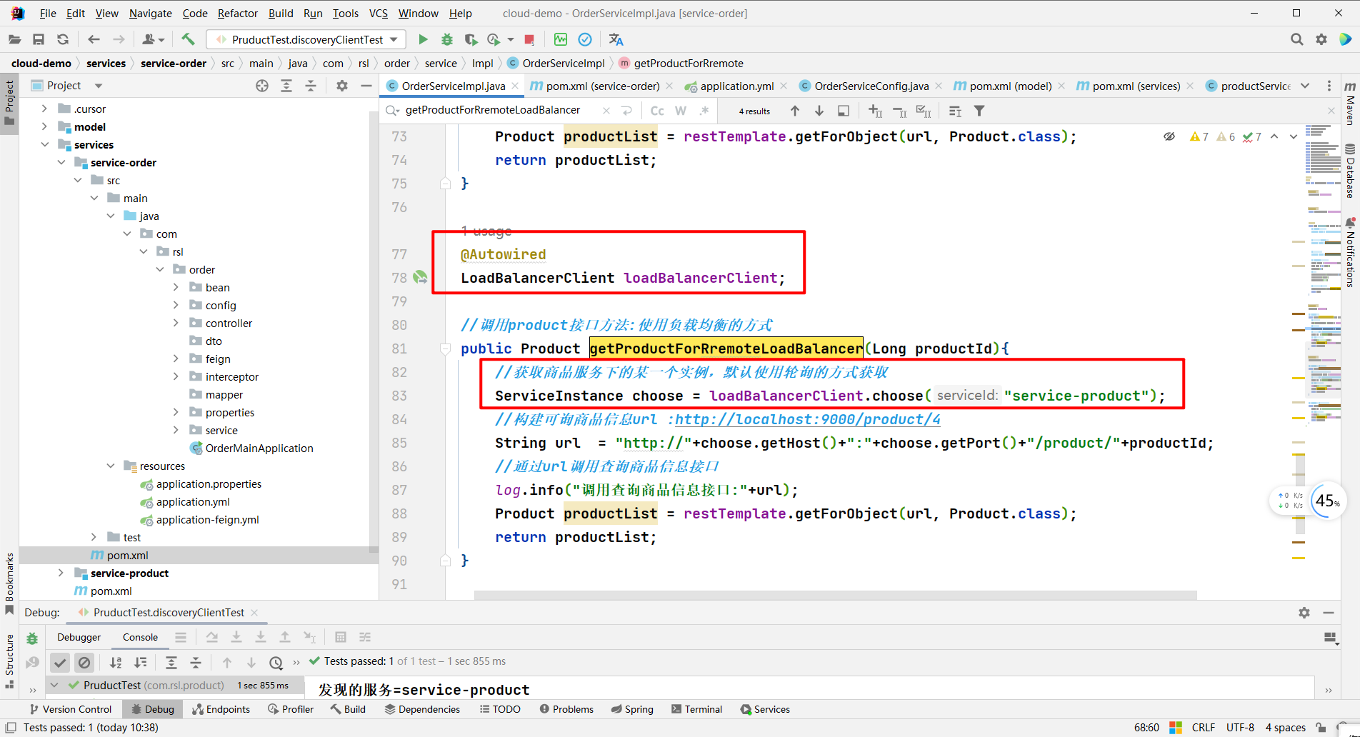
Task: Collapse all in Project panel
Action: click(311, 86)
